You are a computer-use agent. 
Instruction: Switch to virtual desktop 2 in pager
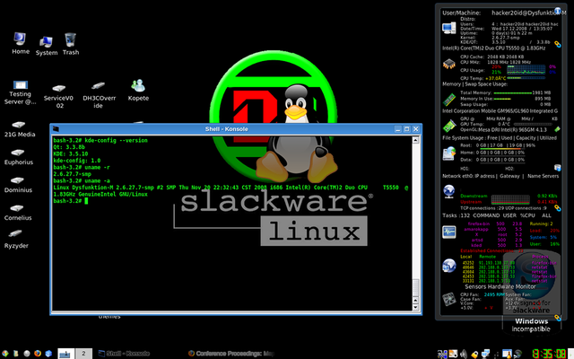click(83, 354)
